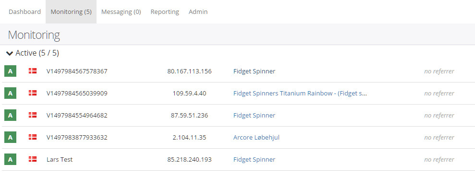The image size is (475, 177).
Task: Click Danish flag next to V1497983877933632
Action: point(33,137)
